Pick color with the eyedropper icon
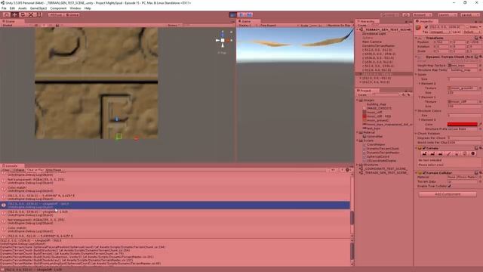The image size is (483, 272). point(480,124)
